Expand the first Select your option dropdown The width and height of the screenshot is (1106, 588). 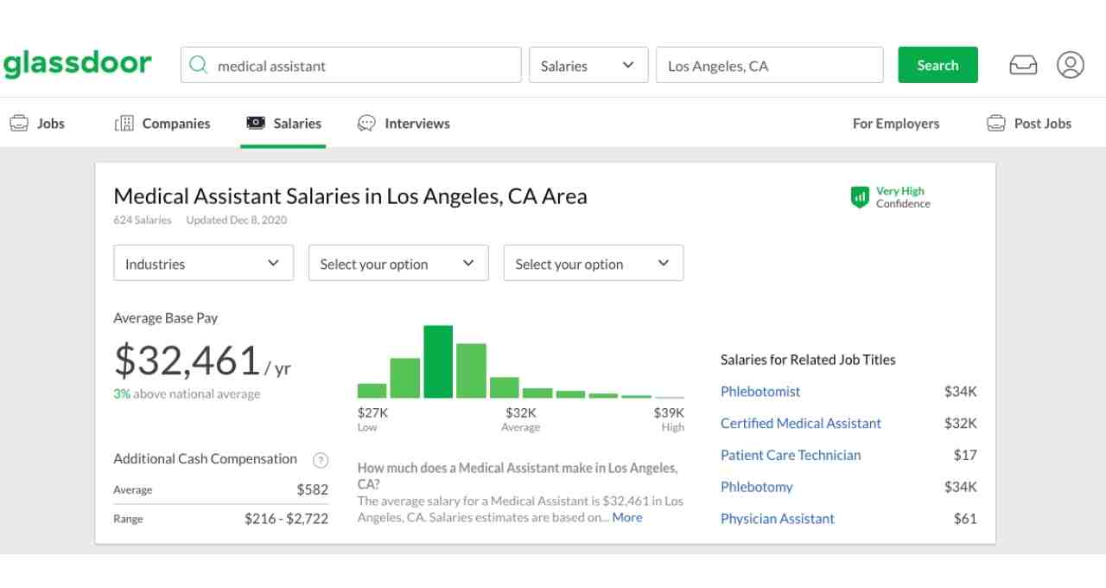tap(397, 263)
